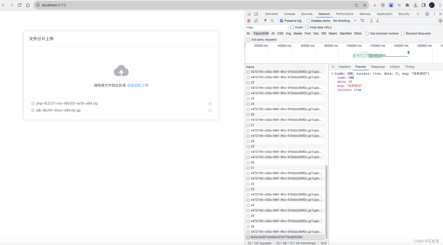Image resolution: width=443 pixels, height=245 pixels.
Task: Import HAR file with upload arrow
Action: click(371, 21)
